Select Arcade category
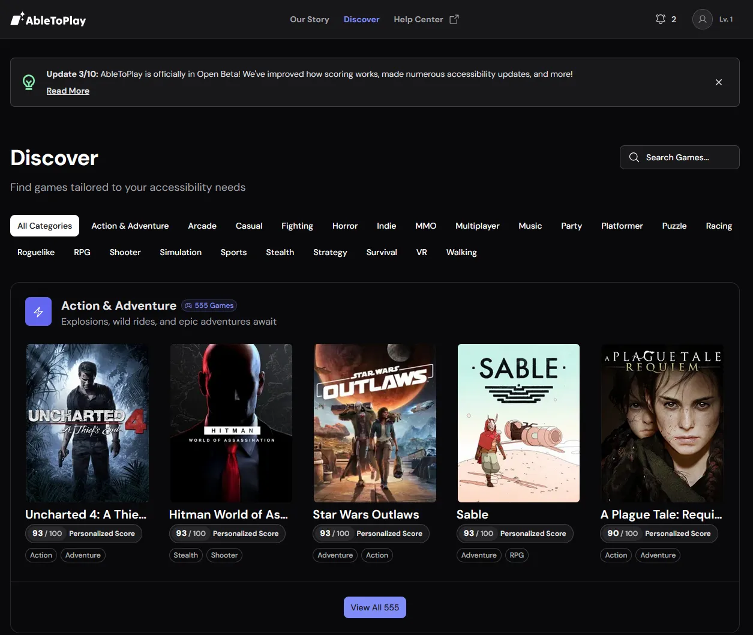 (x=202, y=226)
